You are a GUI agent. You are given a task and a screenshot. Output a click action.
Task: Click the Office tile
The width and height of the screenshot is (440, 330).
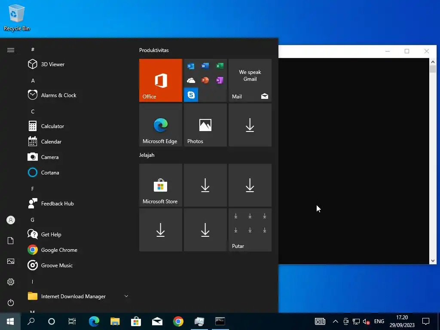(161, 80)
